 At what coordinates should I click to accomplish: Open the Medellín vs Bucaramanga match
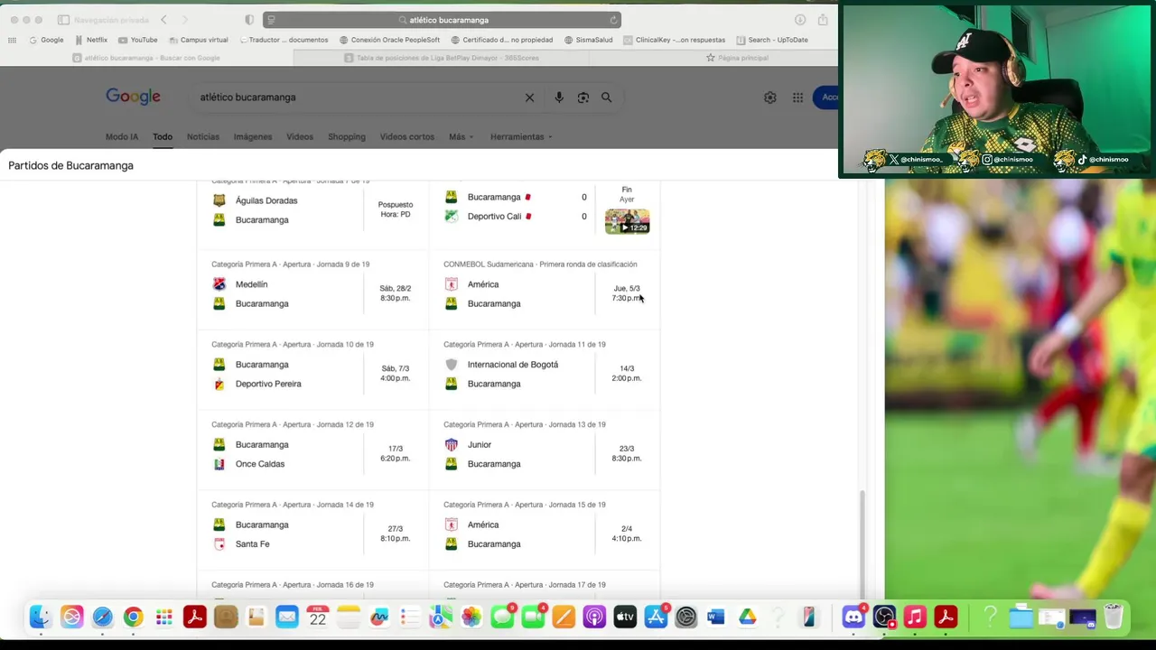point(312,291)
